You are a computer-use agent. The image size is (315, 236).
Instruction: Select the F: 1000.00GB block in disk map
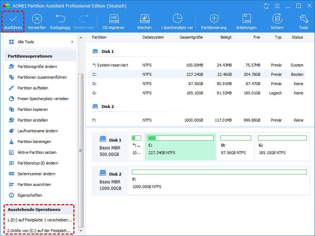tap(219, 181)
